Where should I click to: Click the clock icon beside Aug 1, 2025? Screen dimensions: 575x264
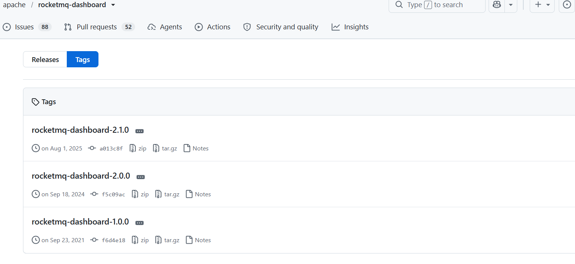coord(36,148)
